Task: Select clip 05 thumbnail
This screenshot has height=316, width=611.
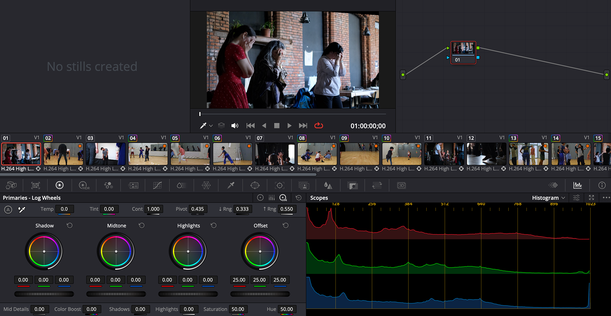Action: click(x=190, y=154)
